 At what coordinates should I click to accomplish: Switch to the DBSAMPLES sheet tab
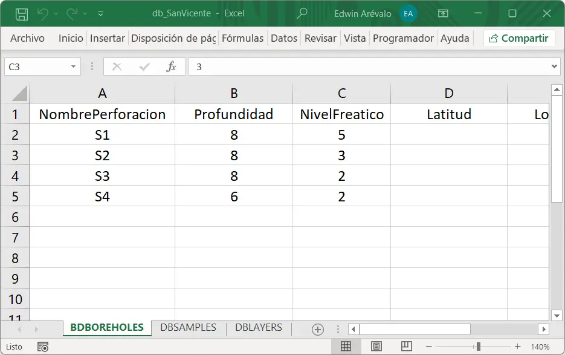(x=188, y=328)
